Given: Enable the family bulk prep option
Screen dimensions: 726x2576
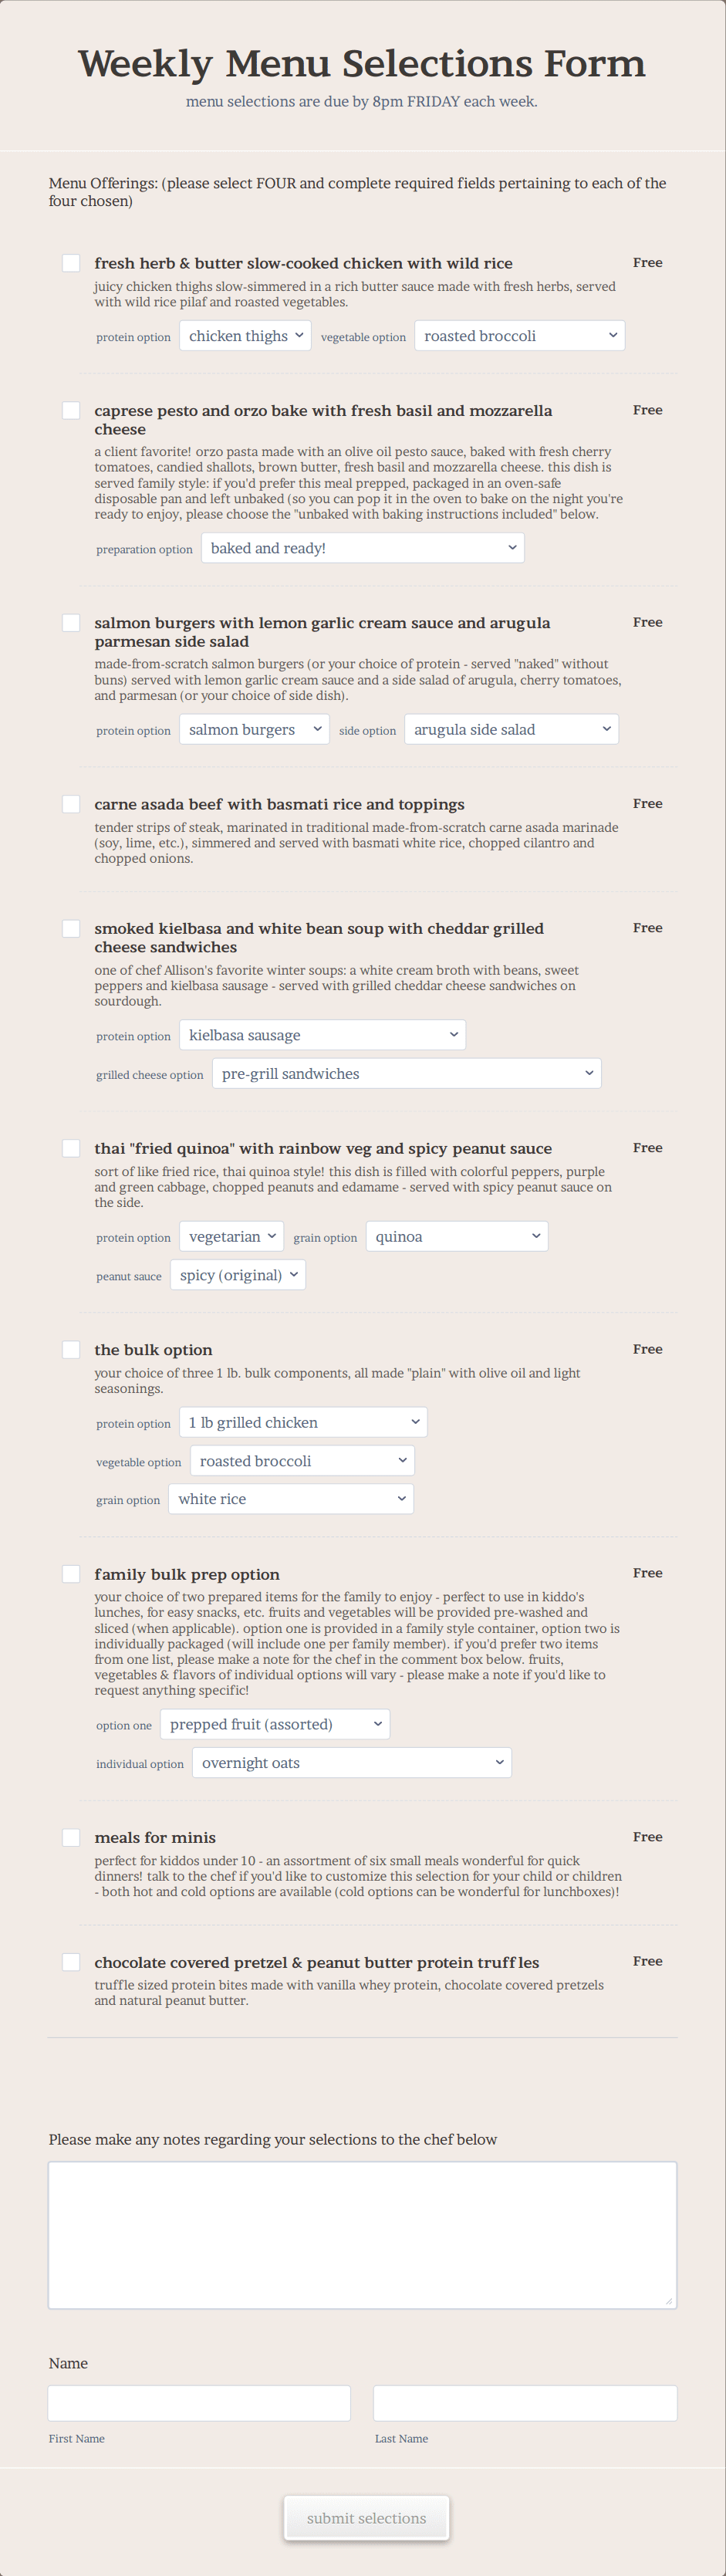Looking at the screenshot, I should tap(71, 1573).
